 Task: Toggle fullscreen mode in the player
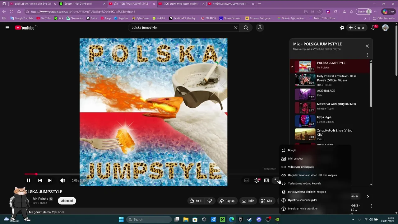pos(276,180)
